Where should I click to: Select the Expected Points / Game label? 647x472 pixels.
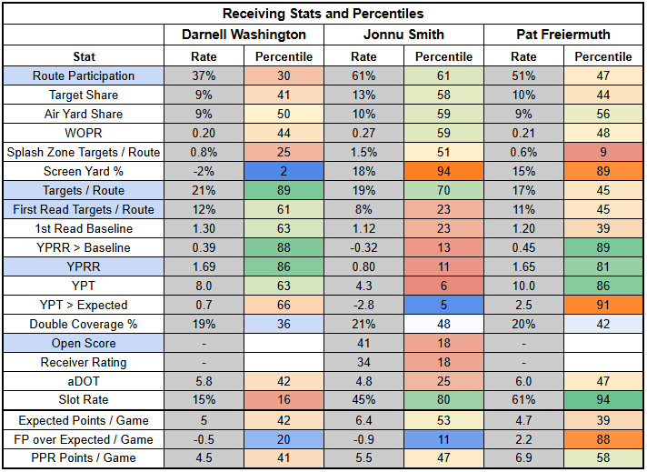[x=84, y=420]
